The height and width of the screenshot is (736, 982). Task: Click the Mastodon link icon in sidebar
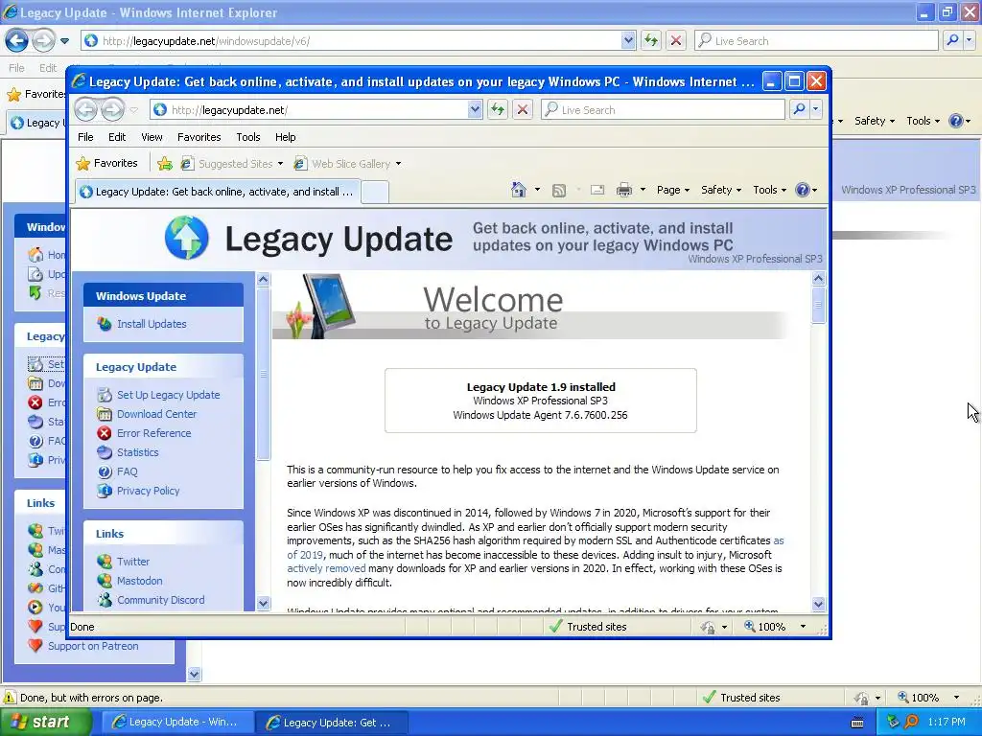pos(104,581)
